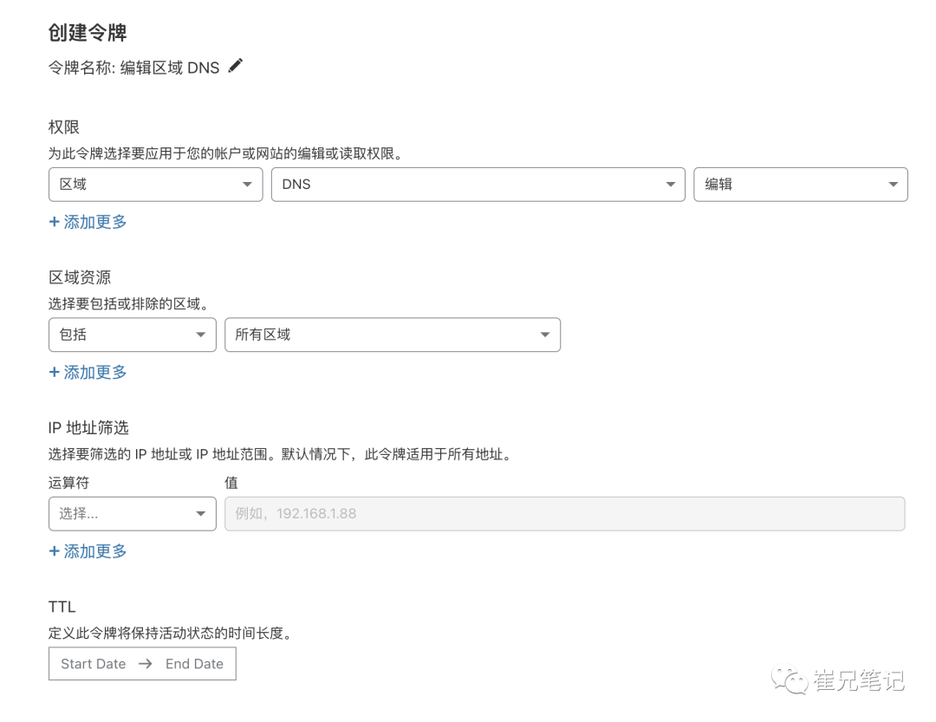Expand the DNS permission type dropdown

(x=478, y=185)
